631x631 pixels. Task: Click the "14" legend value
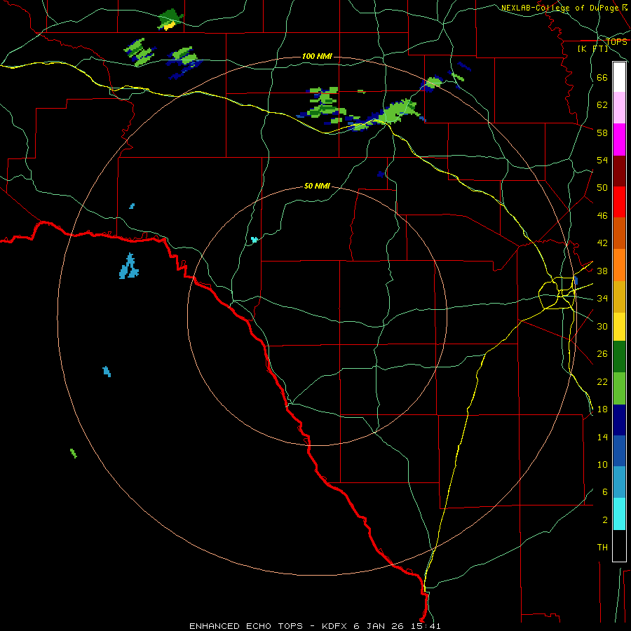click(x=602, y=437)
